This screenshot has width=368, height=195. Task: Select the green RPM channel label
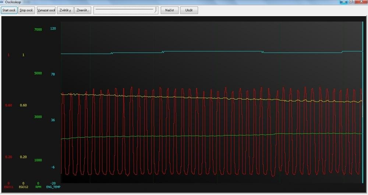(x=38, y=187)
